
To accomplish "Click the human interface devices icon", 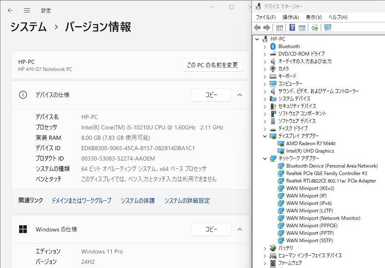I will tap(273, 256).
